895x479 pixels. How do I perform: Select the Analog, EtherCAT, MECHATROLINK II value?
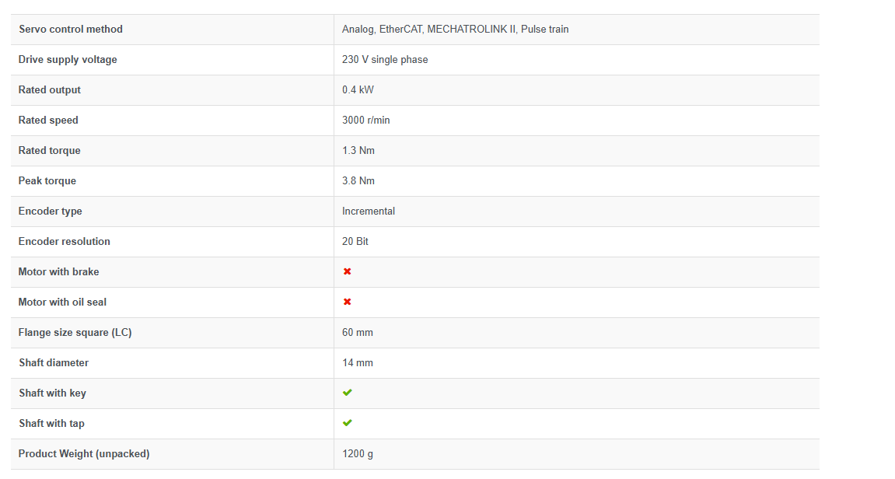point(455,30)
